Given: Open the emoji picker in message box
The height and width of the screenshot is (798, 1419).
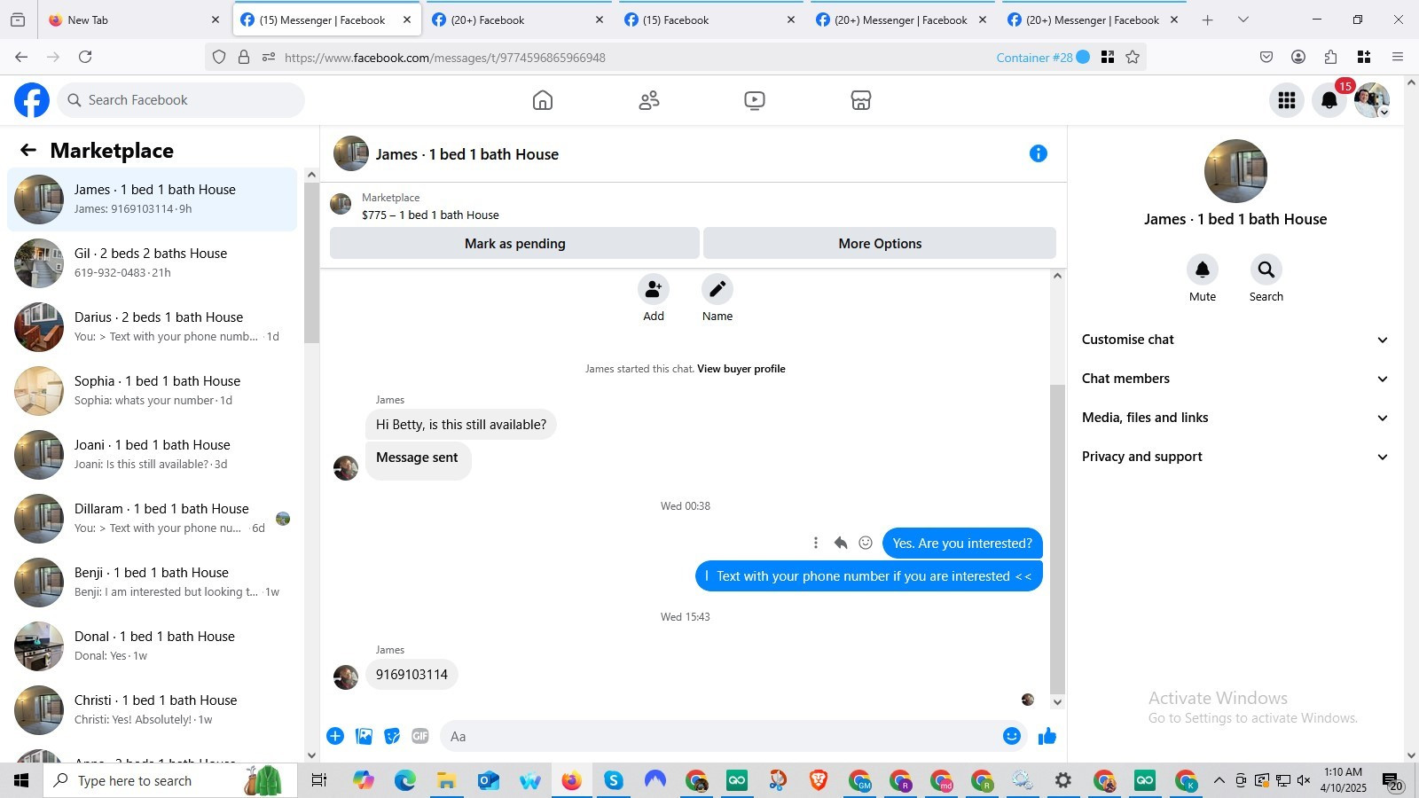Looking at the screenshot, I should tap(1012, 736).
